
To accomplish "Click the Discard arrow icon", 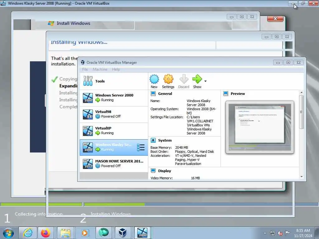I will tap(184, 79).
